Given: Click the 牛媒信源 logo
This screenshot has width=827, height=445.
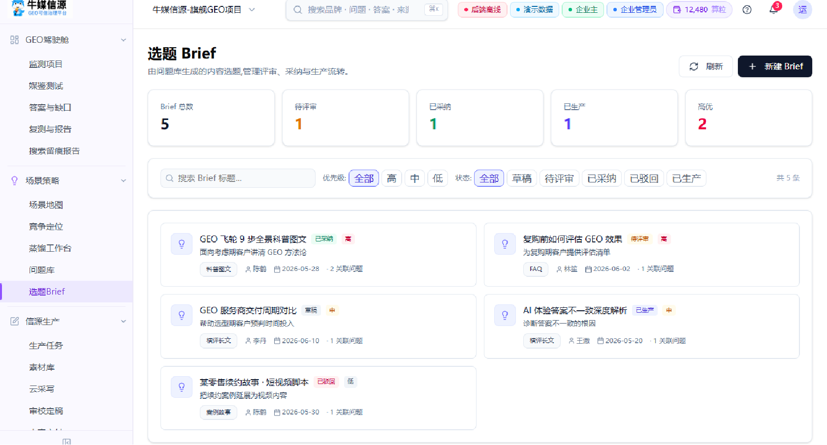Looking at the screenshot, I should click(41, 9).
